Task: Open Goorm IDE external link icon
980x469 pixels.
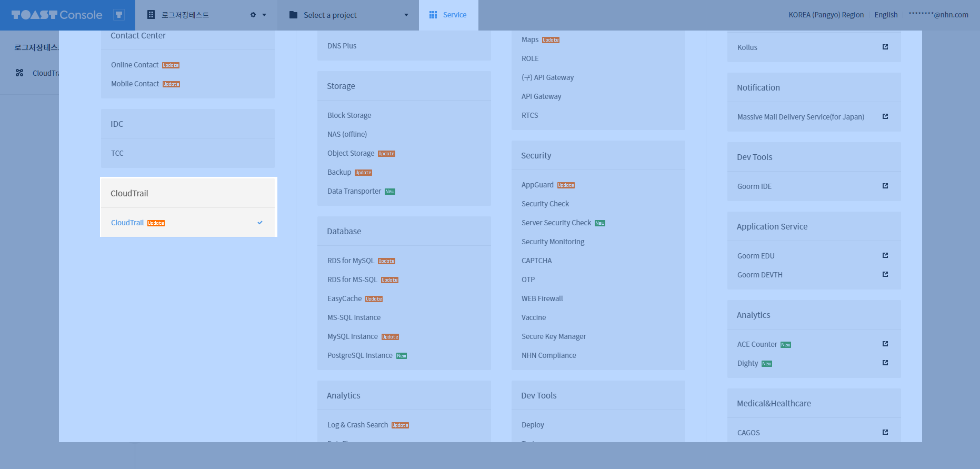Action: (x=885, y=186)
